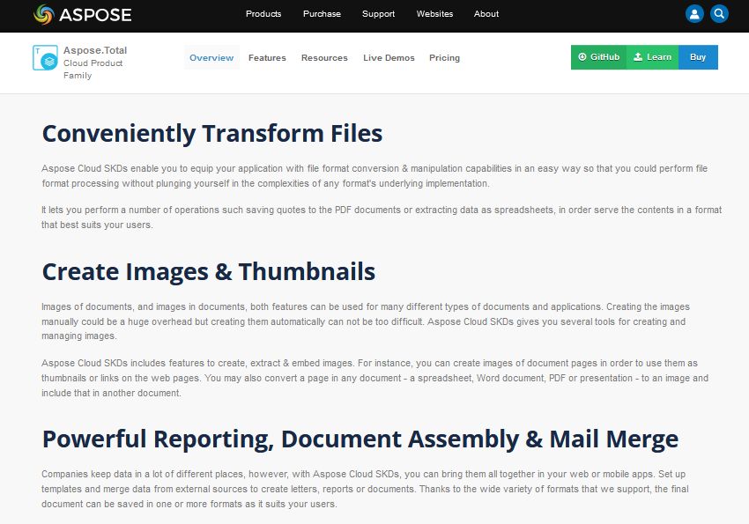Select the About menu item
Viewport: 749px width, 524px height.
486,14
